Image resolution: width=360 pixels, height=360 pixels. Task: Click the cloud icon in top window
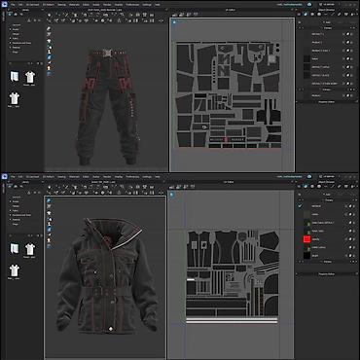(309, 5)
